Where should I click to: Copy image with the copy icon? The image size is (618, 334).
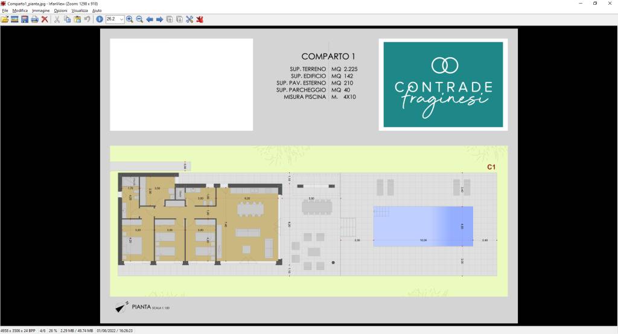(68, 19)
